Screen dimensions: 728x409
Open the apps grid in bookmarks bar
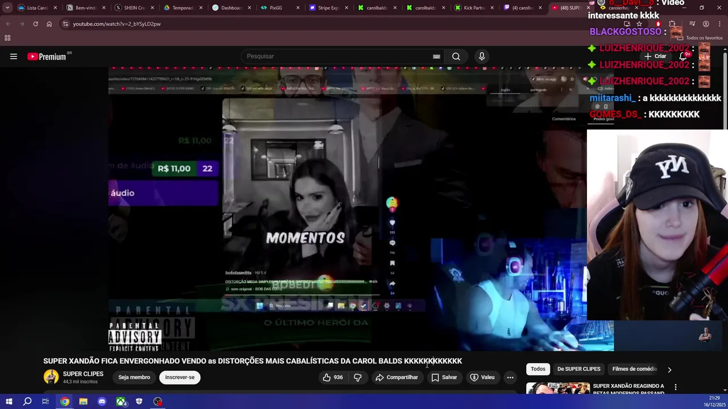click(x=7, y=38)
